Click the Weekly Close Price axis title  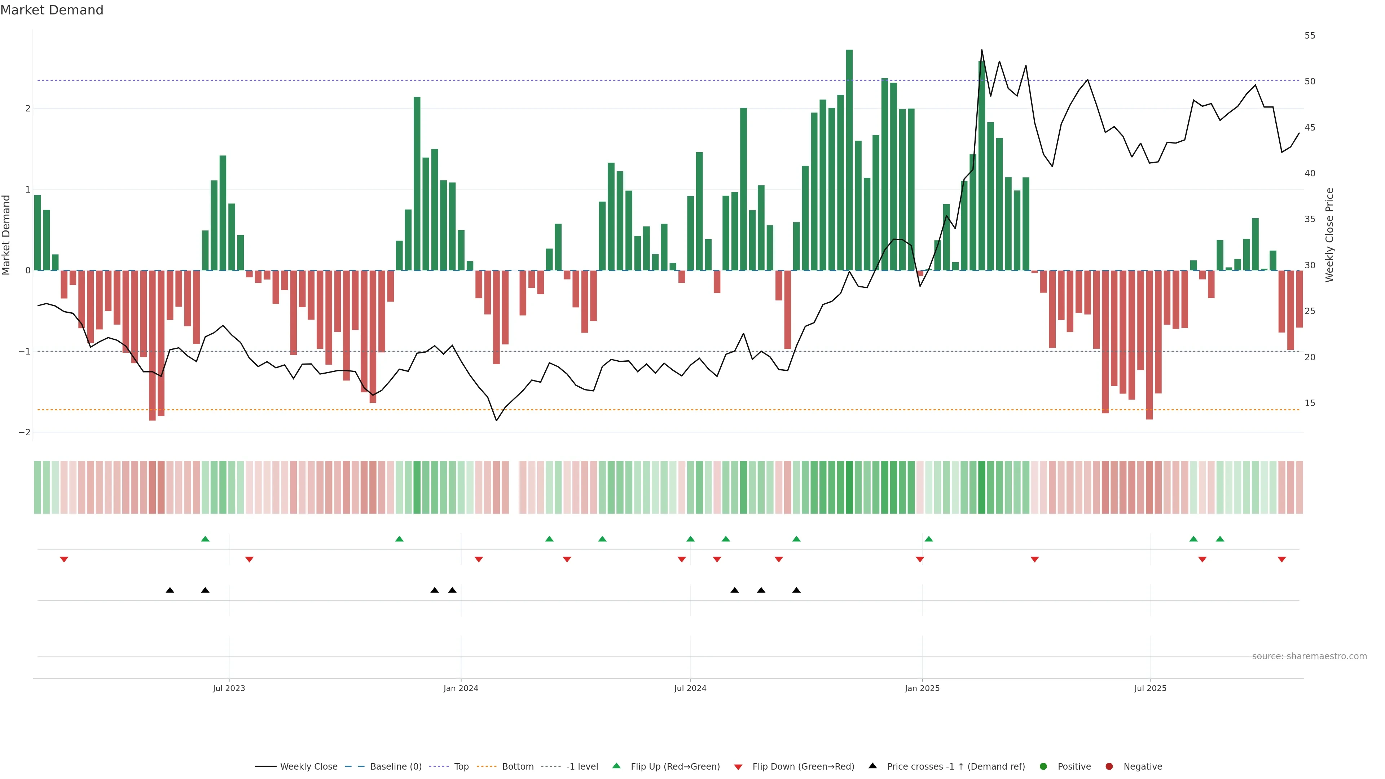pyautogui.click(x=1329, y=235)
